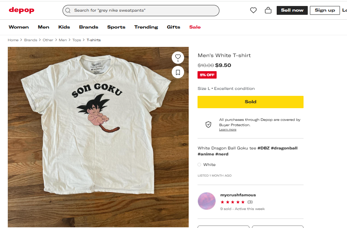Viewport: 347px width, 228px height.
Task: Save the item with the bookmark icon
Action: coord(178,73)
